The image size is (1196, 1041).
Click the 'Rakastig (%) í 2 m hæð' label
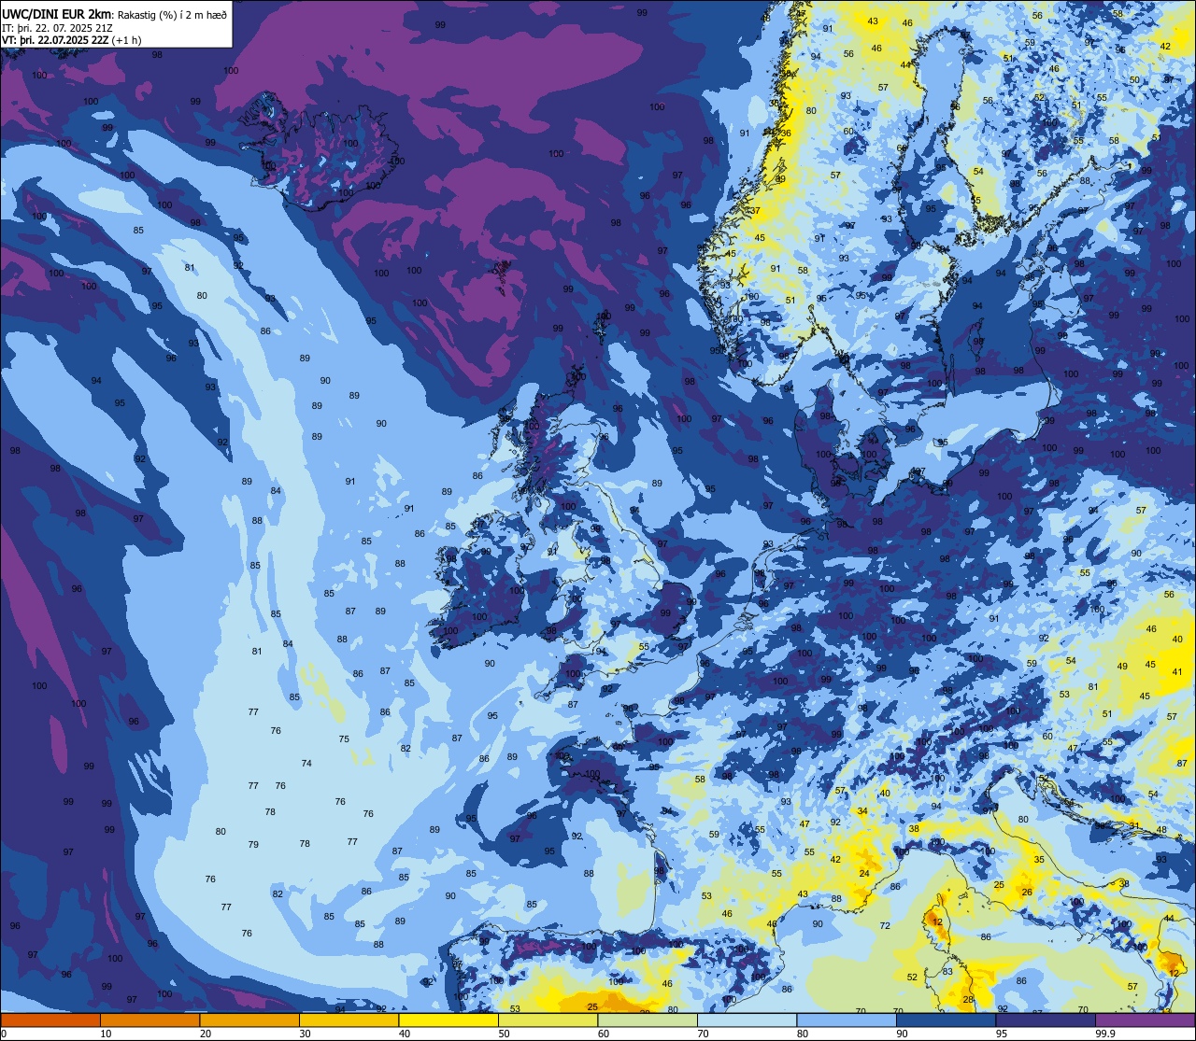coord(172,13)
